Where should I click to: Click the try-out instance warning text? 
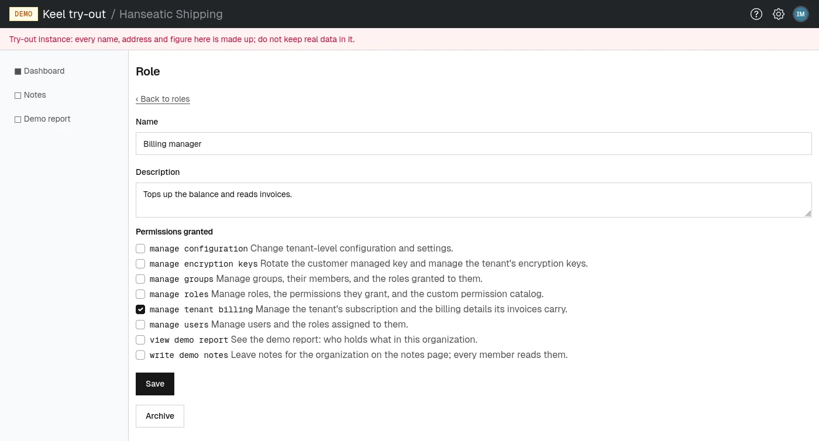pyautogui.click(x=182, y=39)
